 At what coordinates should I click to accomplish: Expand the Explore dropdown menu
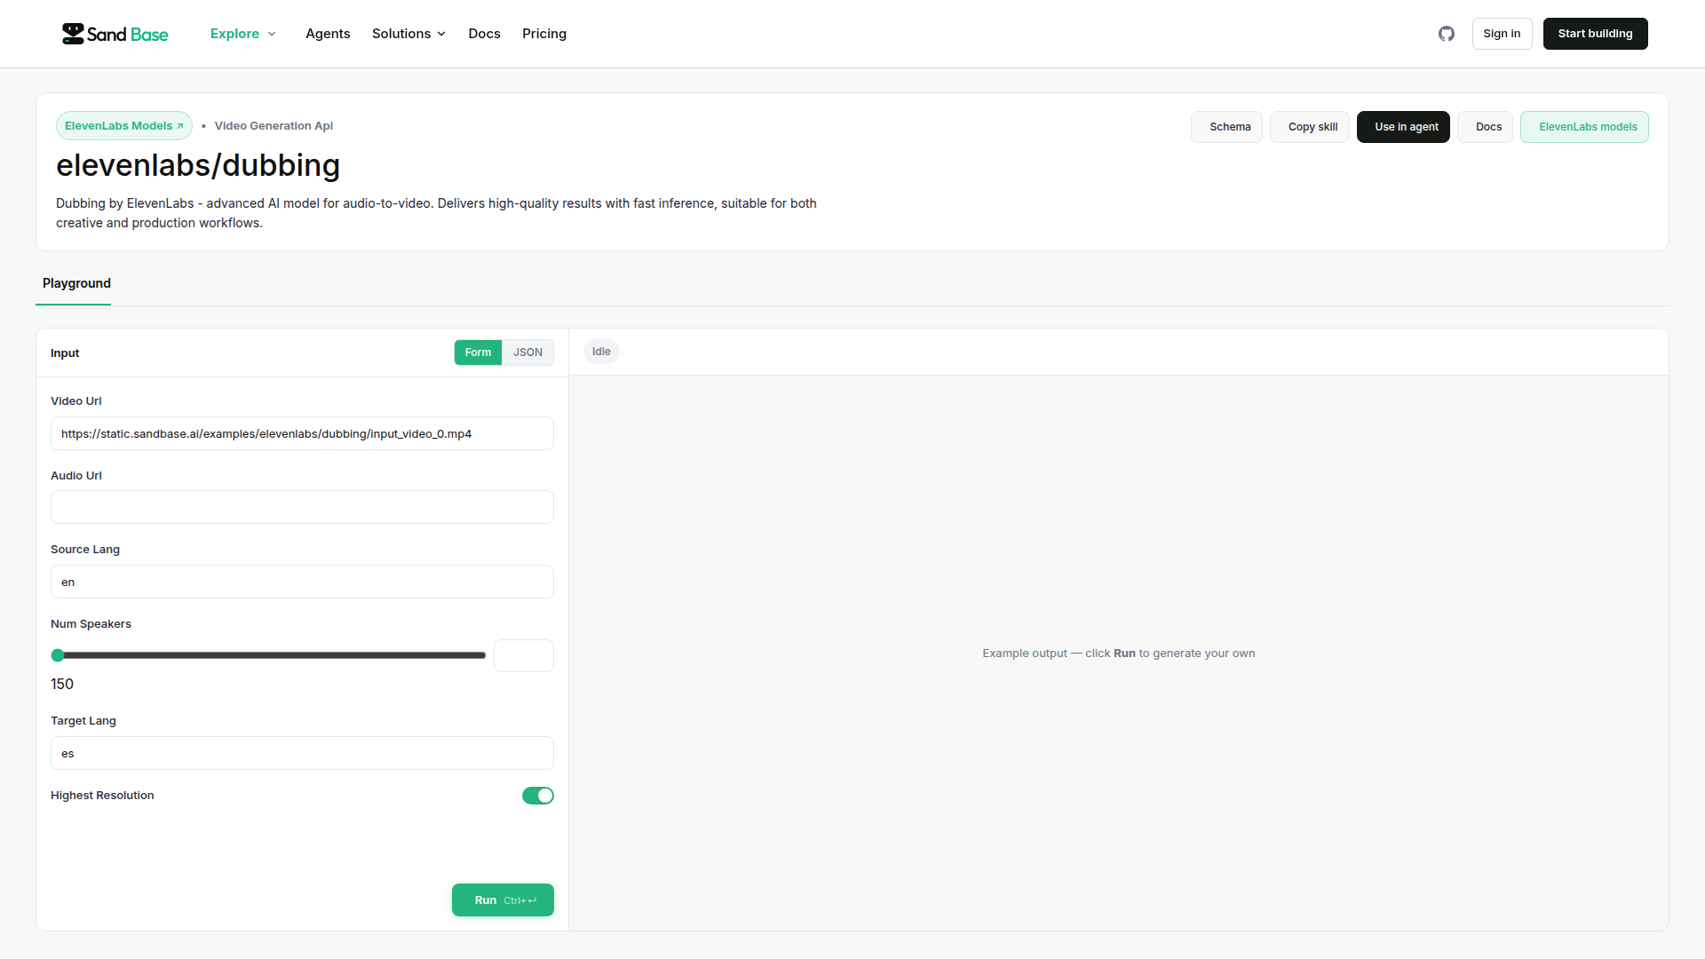point(243,34)
